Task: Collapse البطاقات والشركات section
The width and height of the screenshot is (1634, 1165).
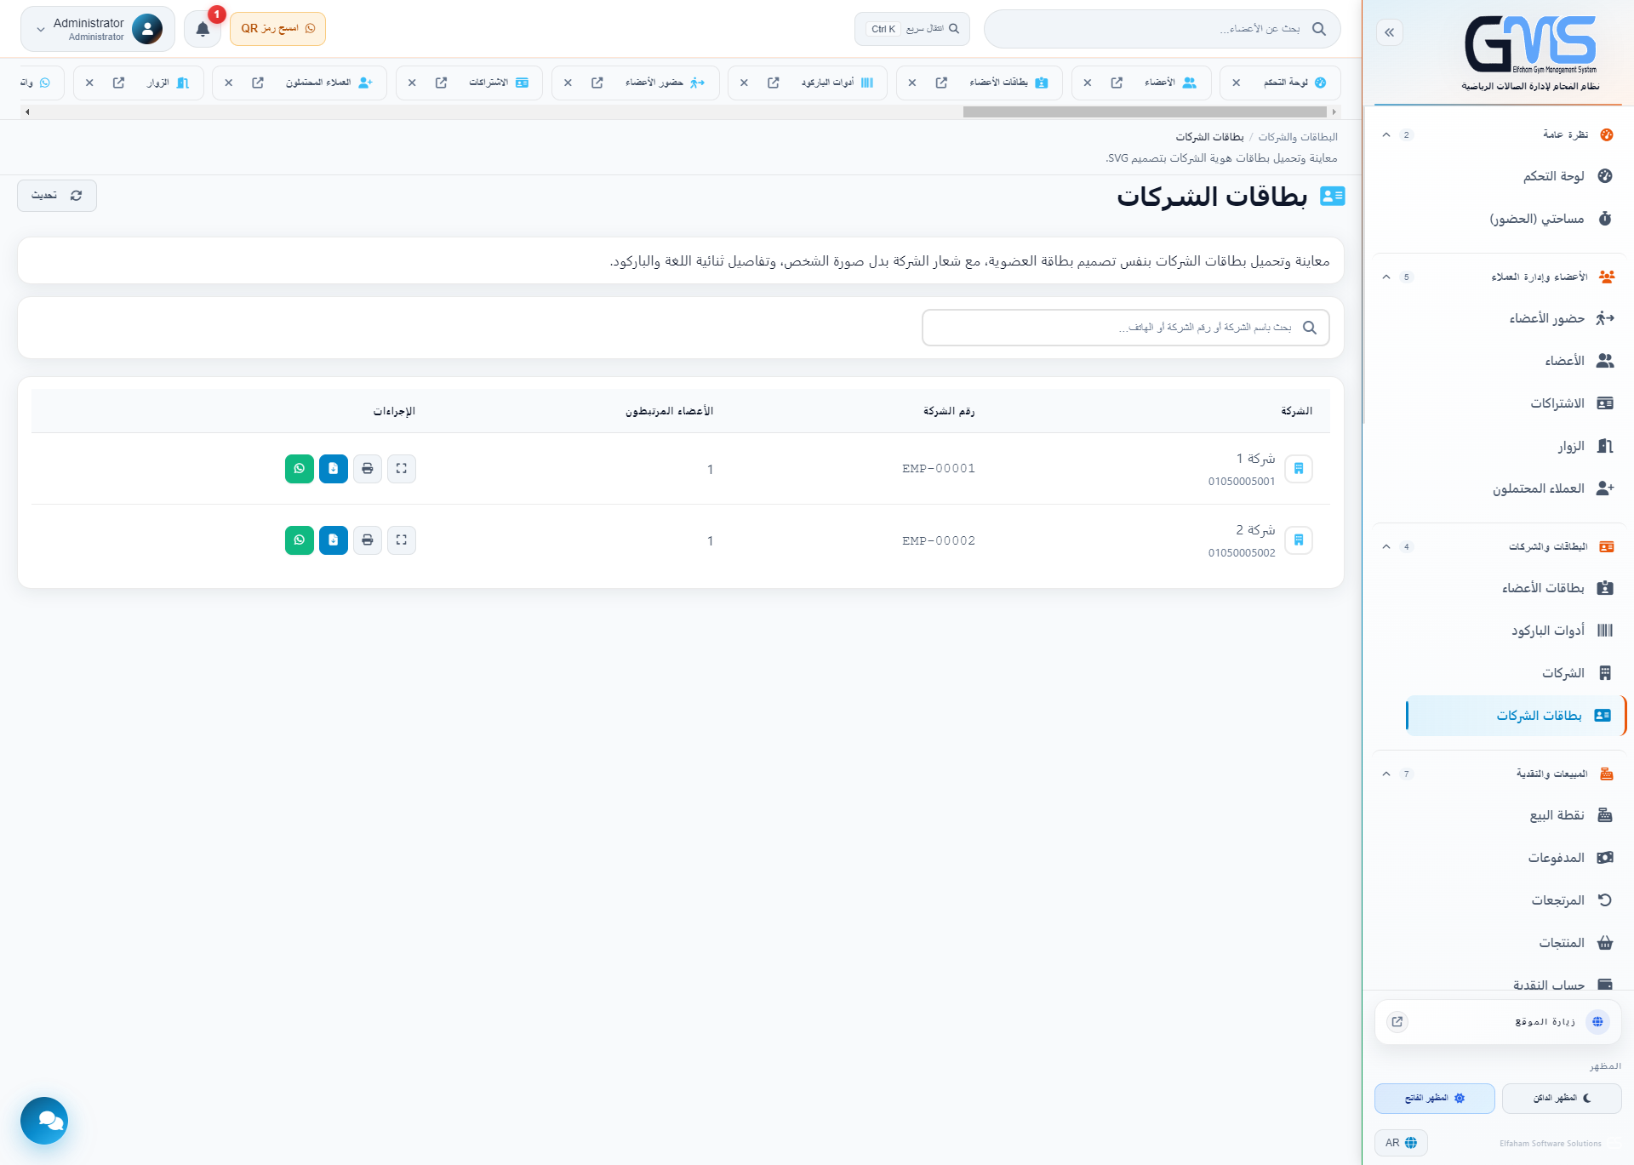Action: pos(1386,547)
